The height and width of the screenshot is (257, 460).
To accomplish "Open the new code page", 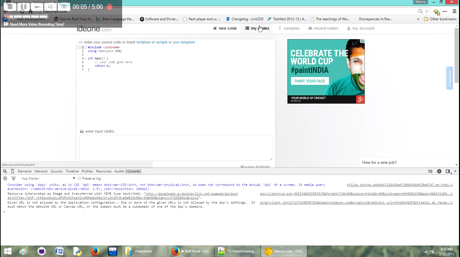I will tap(225, 28).
